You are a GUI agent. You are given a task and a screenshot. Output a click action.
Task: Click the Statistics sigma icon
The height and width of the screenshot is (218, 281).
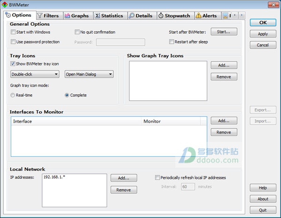pos(97,16)
